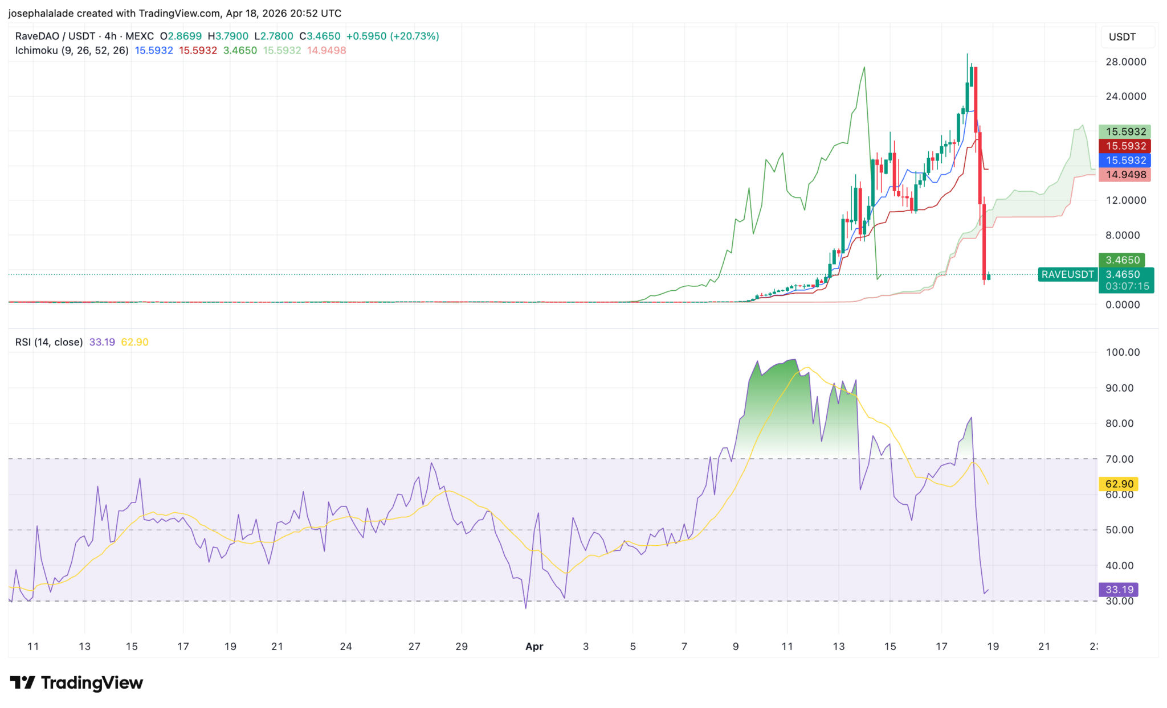Click the blue Ichimoku 15.5932 legend value

click(154, 50)
